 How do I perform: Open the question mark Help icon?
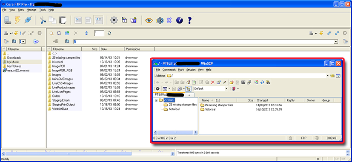click(189, 20)
